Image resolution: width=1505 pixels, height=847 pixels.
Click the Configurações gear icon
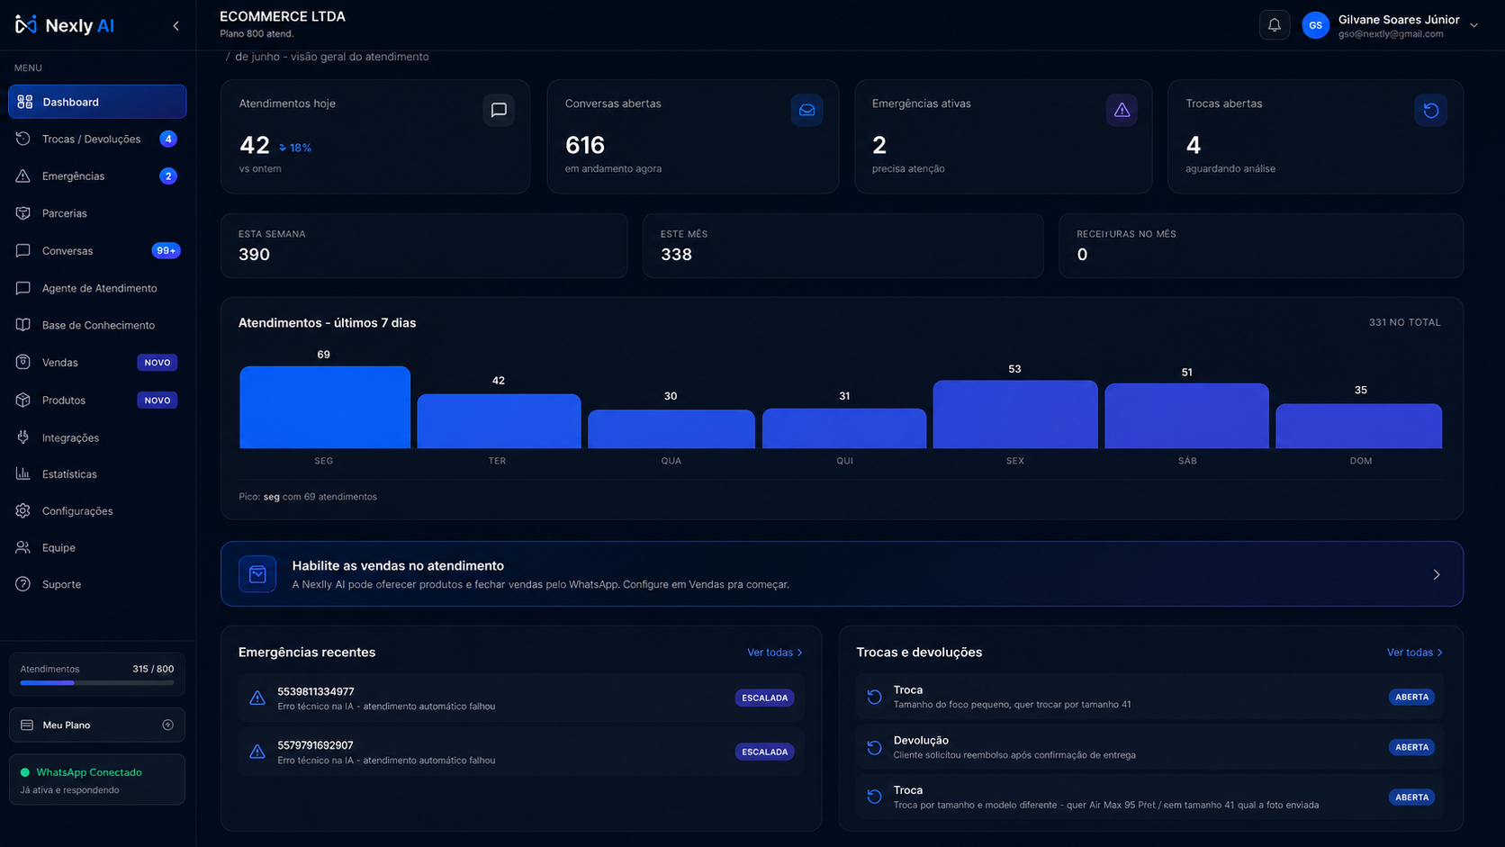point(23,510)
